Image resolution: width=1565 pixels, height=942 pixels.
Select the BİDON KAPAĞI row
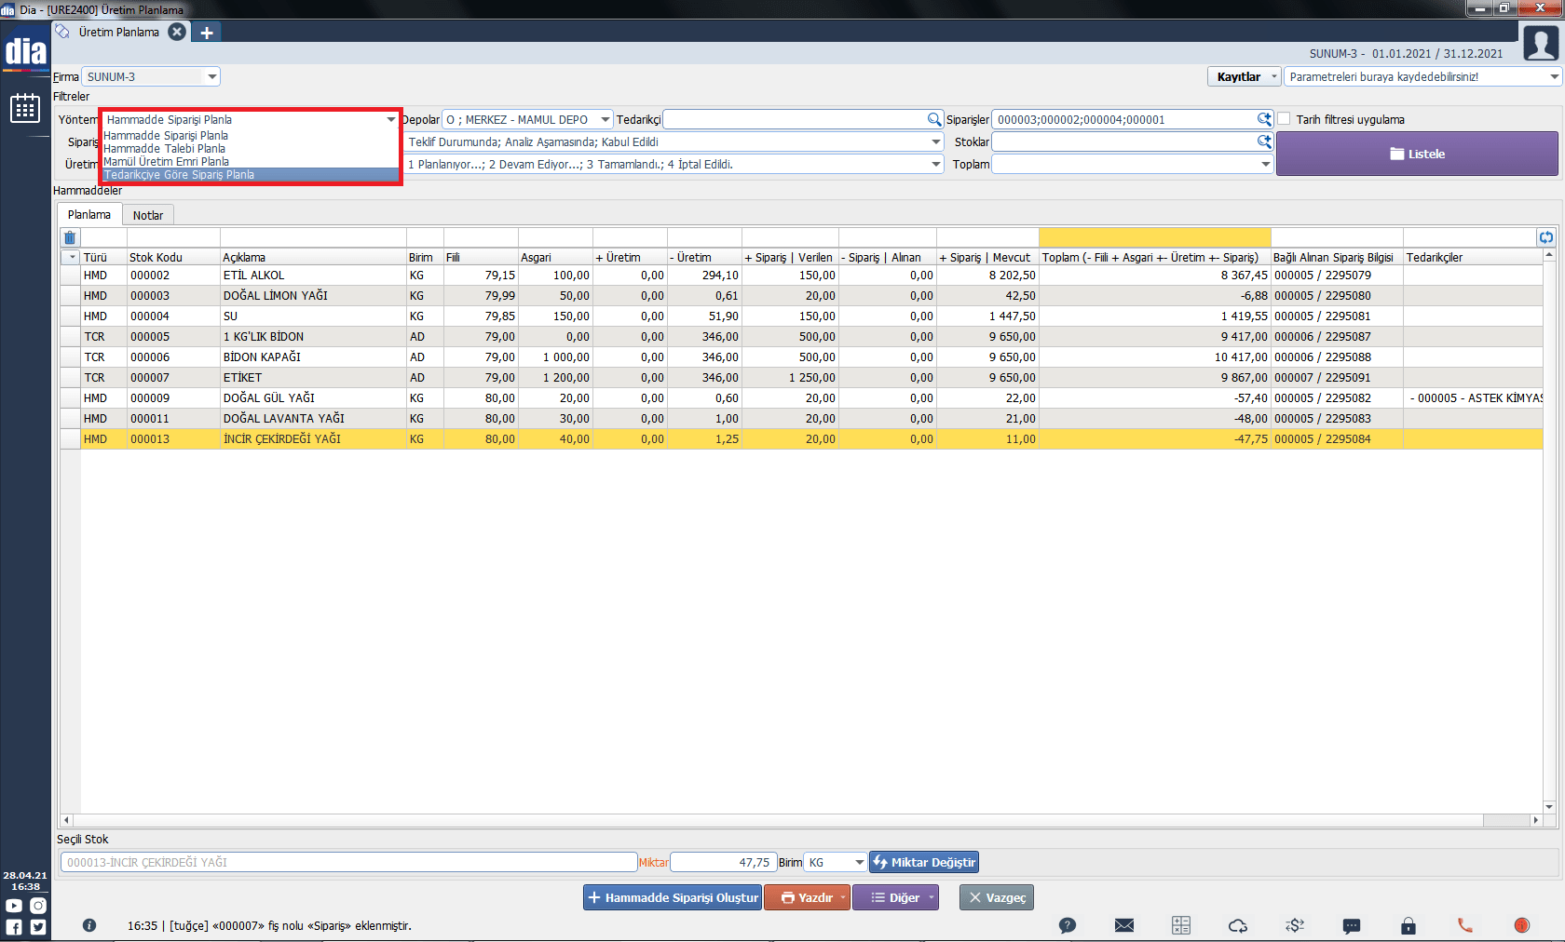pyautogui.click(x=801, y=357)
